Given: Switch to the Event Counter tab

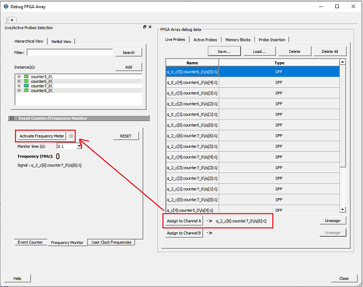Looking at the screenshot, I should coord(30,242).
